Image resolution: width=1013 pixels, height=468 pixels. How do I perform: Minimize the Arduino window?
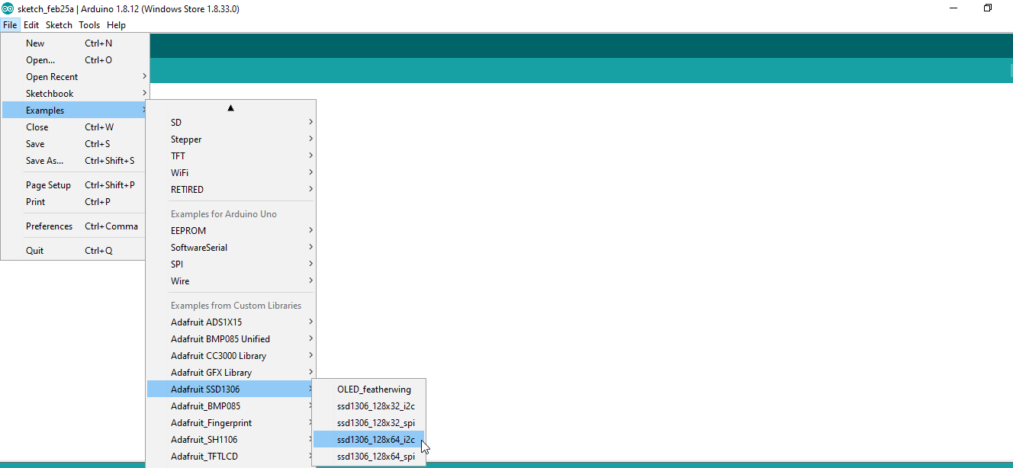(x=954, y=8)
